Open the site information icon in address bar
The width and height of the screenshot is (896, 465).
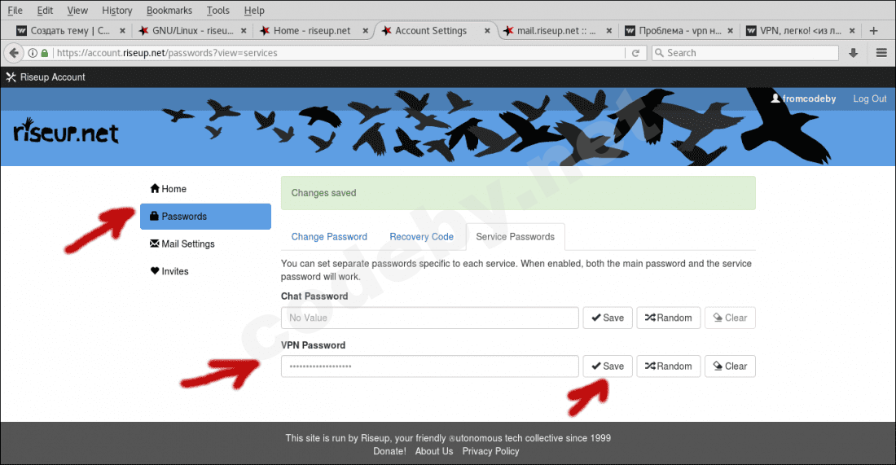click(33, 53)
